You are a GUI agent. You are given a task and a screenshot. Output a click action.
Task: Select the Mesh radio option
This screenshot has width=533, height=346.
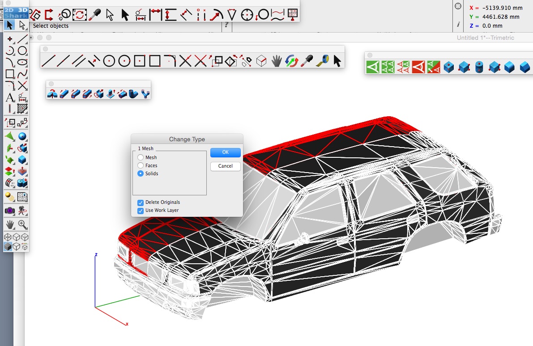point(141,157)
